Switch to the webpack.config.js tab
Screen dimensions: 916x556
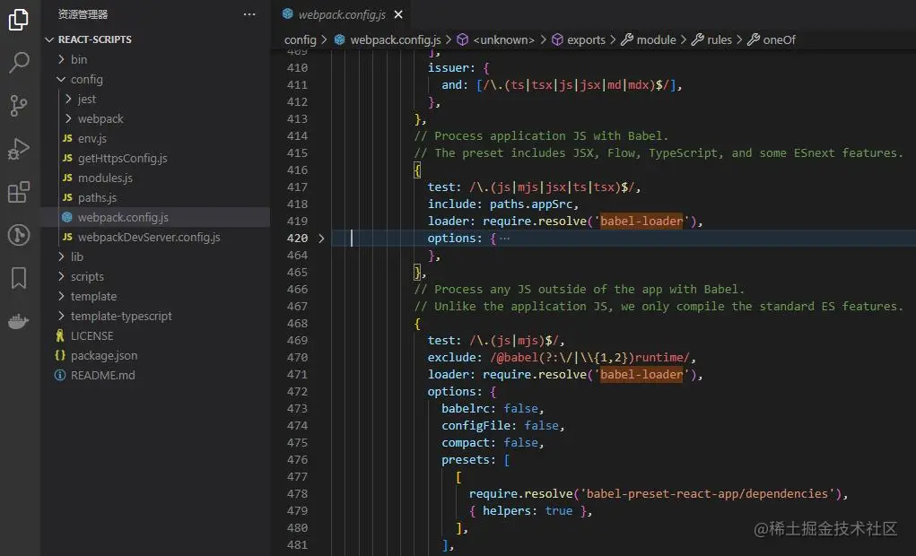click(x=342, y=14)
